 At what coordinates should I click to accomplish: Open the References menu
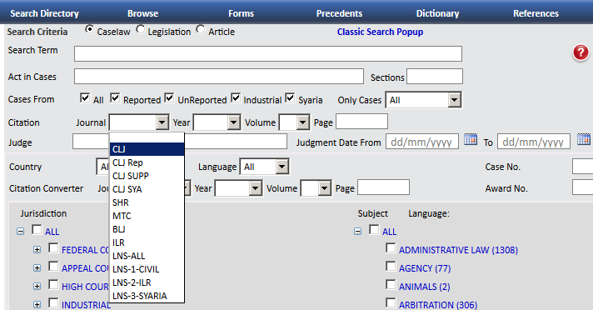(536, 13)
